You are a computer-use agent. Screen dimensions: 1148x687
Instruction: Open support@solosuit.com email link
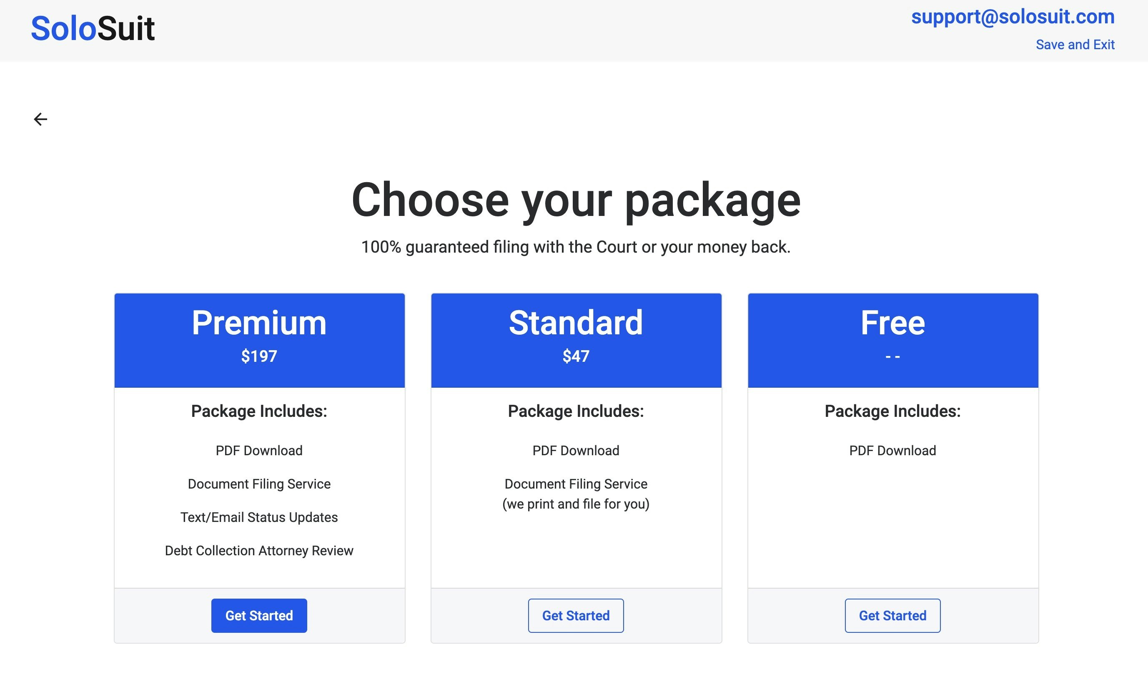tap(1013, 17)
